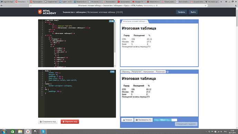Click inside the CSS code editor
This screenshot has height=134, width=238.
point(77,94)
